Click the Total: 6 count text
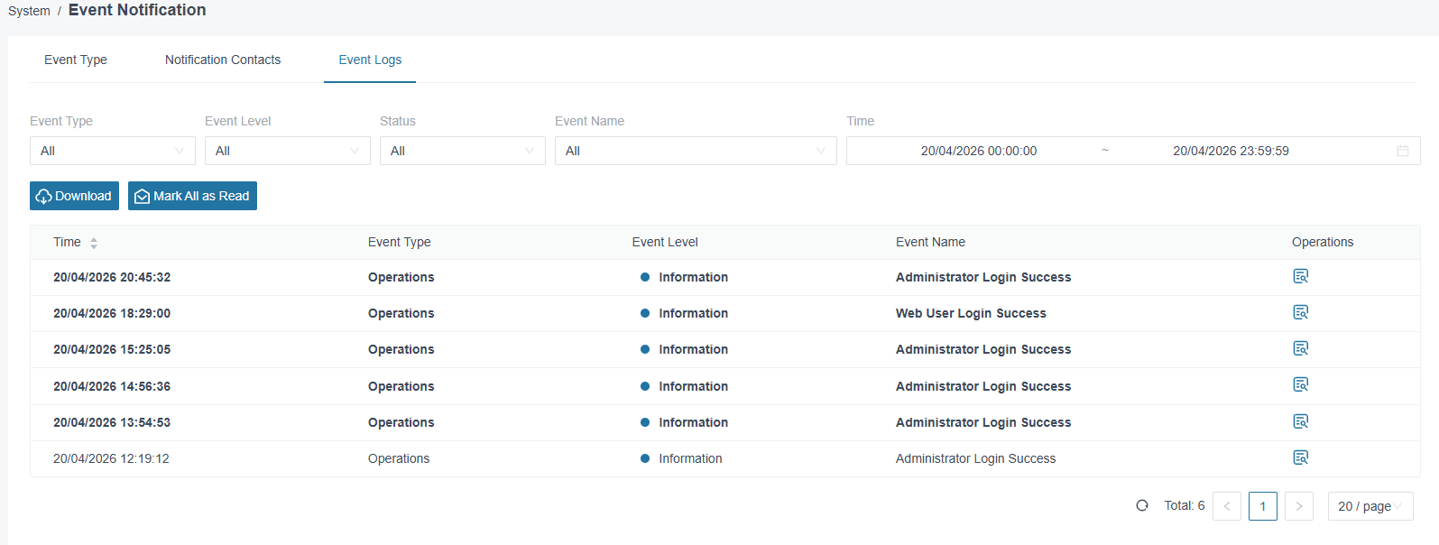Viewport: 1439px width, 545px height. [x=1185, y=505]
